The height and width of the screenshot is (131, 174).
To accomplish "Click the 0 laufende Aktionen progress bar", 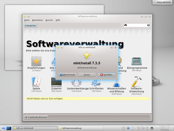I will [99, 117].
